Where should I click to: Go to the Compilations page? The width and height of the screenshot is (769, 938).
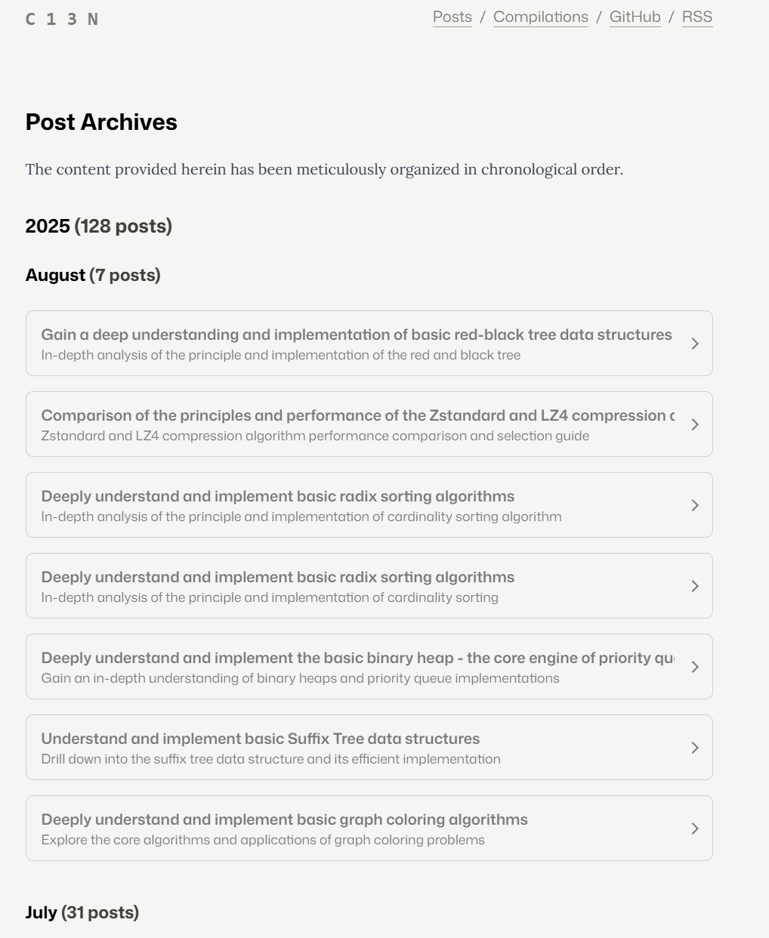(x=540, y=17)
